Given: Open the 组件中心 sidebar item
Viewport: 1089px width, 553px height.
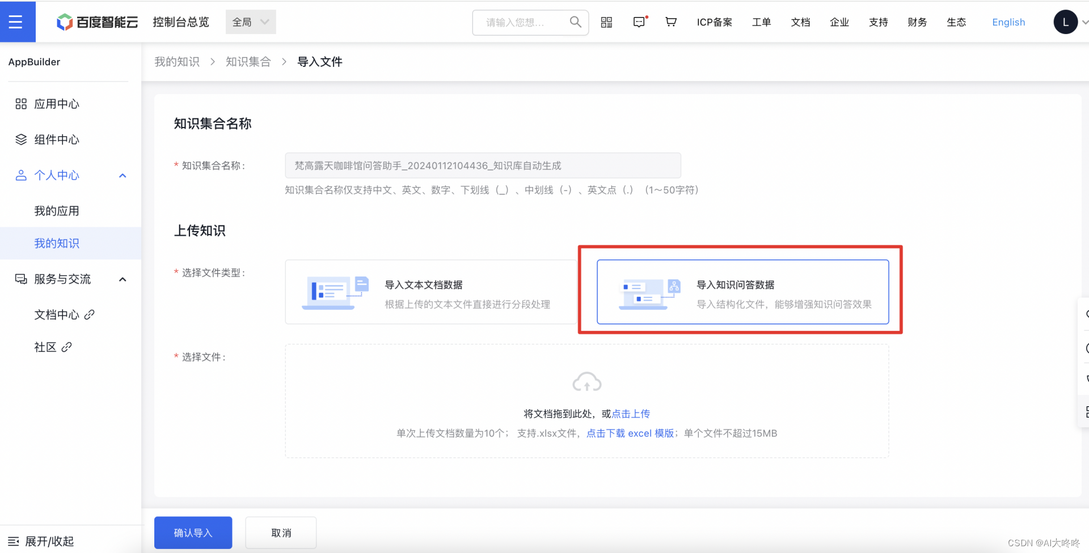Looking at the screenshot, I should pyautogui.click(x=57, y=139).
